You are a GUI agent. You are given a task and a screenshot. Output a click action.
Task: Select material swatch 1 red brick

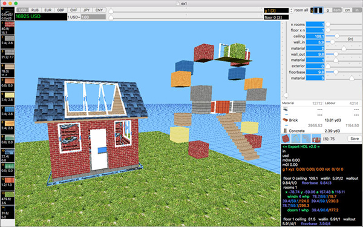(x=8, y=28)
